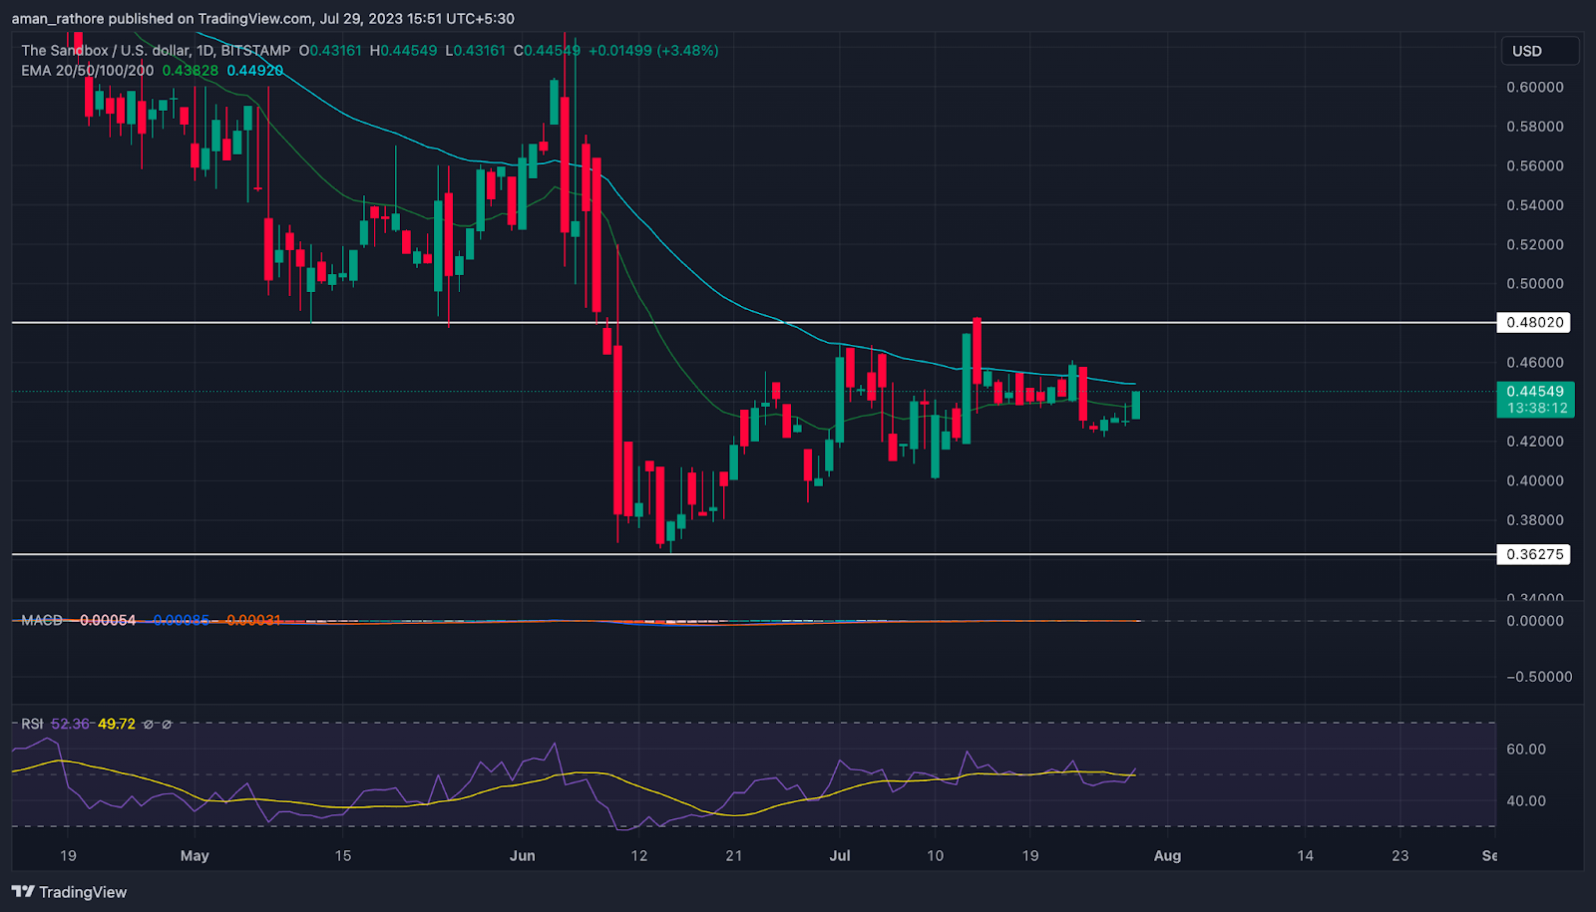
Task: Click the 60.00 RSI scale label
Action: tap(1525, 750)
